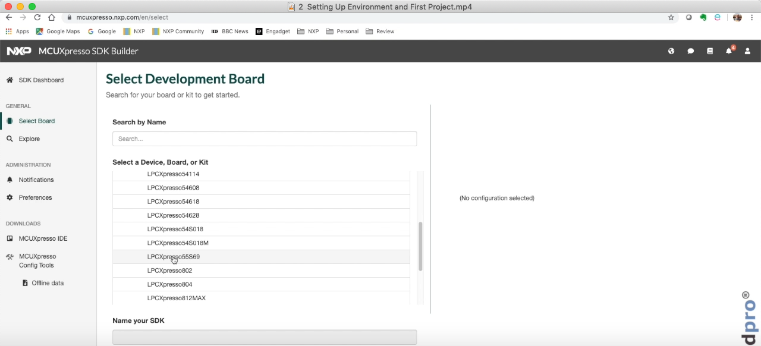This screenshot has width=761, height=346.
Task: Select the LPCXpresso812MAX board
Action: (x=176, y=298)
